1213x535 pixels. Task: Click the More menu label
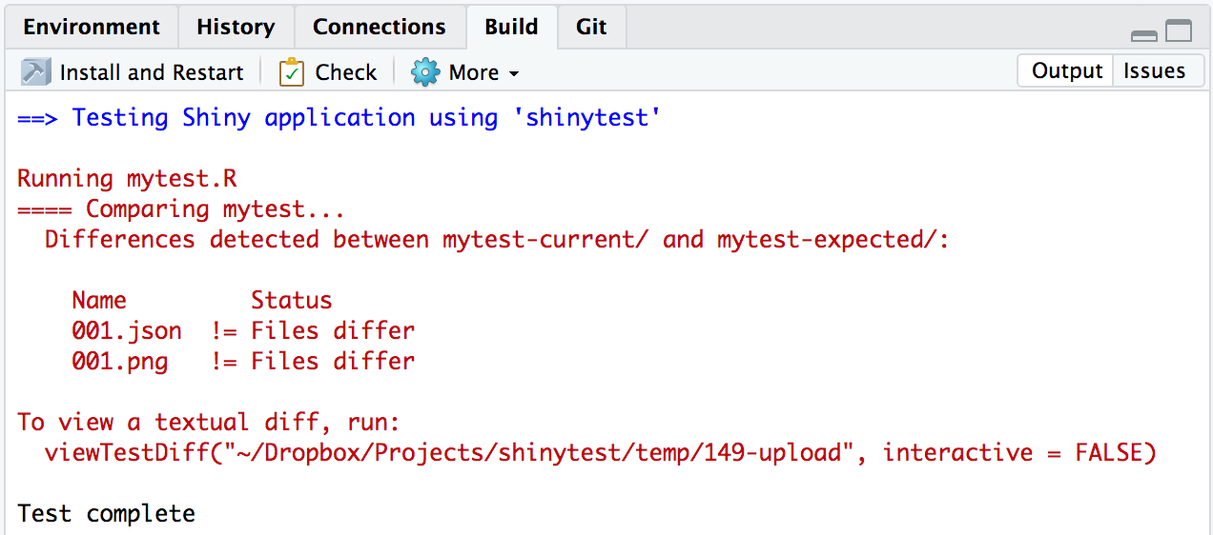pyautogui.click(x=474, y=72)
